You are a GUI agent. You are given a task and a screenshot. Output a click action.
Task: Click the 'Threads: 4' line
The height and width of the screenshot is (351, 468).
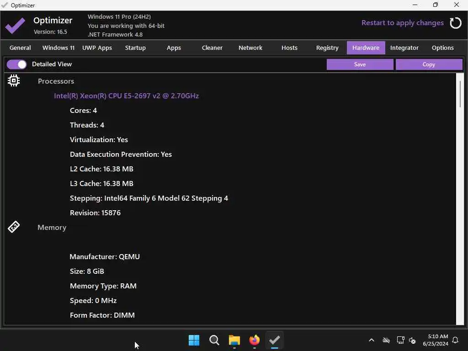click(x=87, y=125)
